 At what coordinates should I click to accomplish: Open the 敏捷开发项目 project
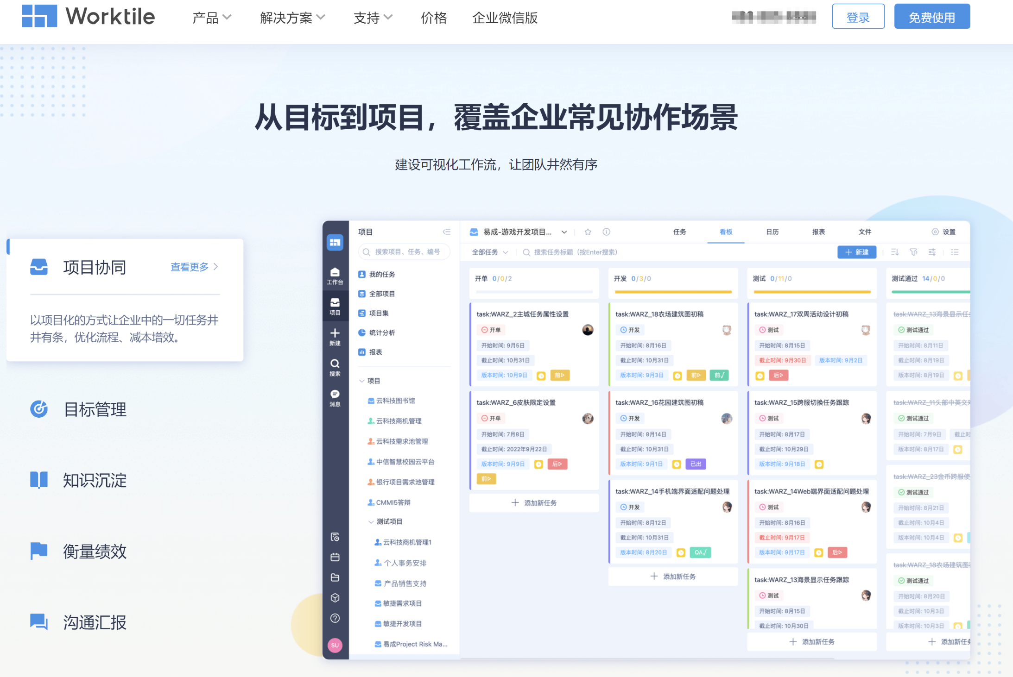pos(398,624)
